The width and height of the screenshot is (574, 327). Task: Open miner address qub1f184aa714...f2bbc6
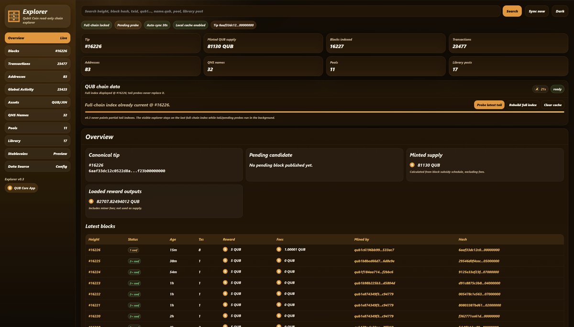(374, 272)
